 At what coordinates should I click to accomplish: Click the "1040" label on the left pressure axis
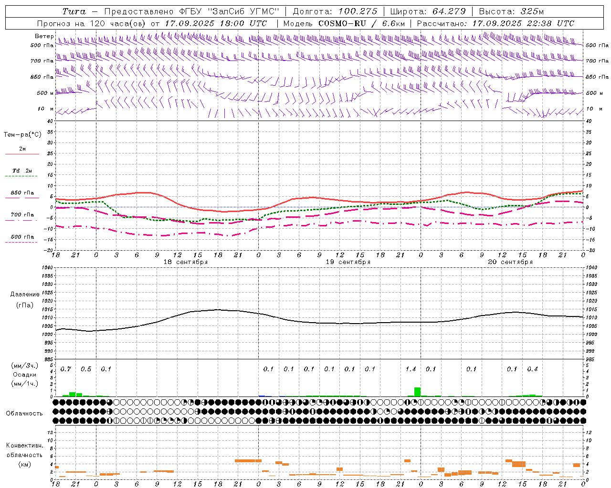pos(46,267)
